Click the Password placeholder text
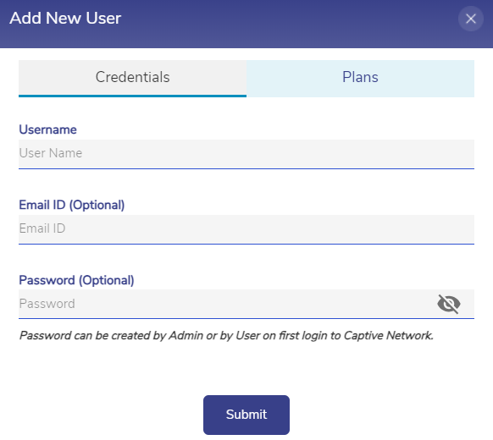The width and height of the screenshot is (493, 440). [x=47, y=304]
